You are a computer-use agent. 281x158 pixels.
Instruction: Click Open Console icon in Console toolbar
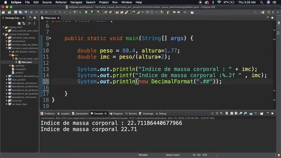262,113
